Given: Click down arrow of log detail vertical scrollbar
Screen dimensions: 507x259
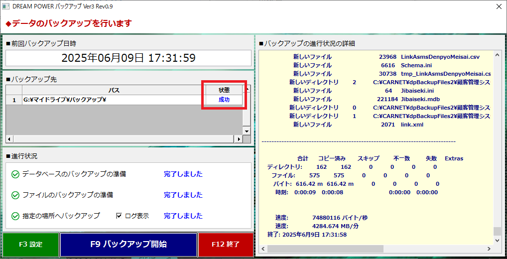Looking at the screenshot, I should (x=497, y=241).
